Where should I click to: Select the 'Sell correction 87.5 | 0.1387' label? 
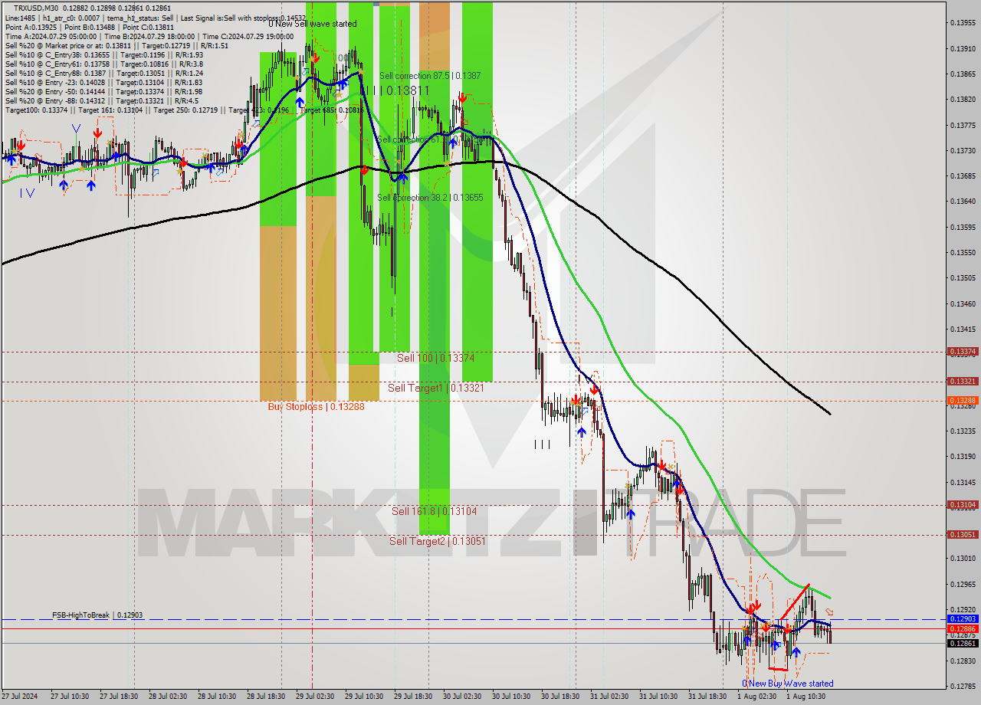430,76
